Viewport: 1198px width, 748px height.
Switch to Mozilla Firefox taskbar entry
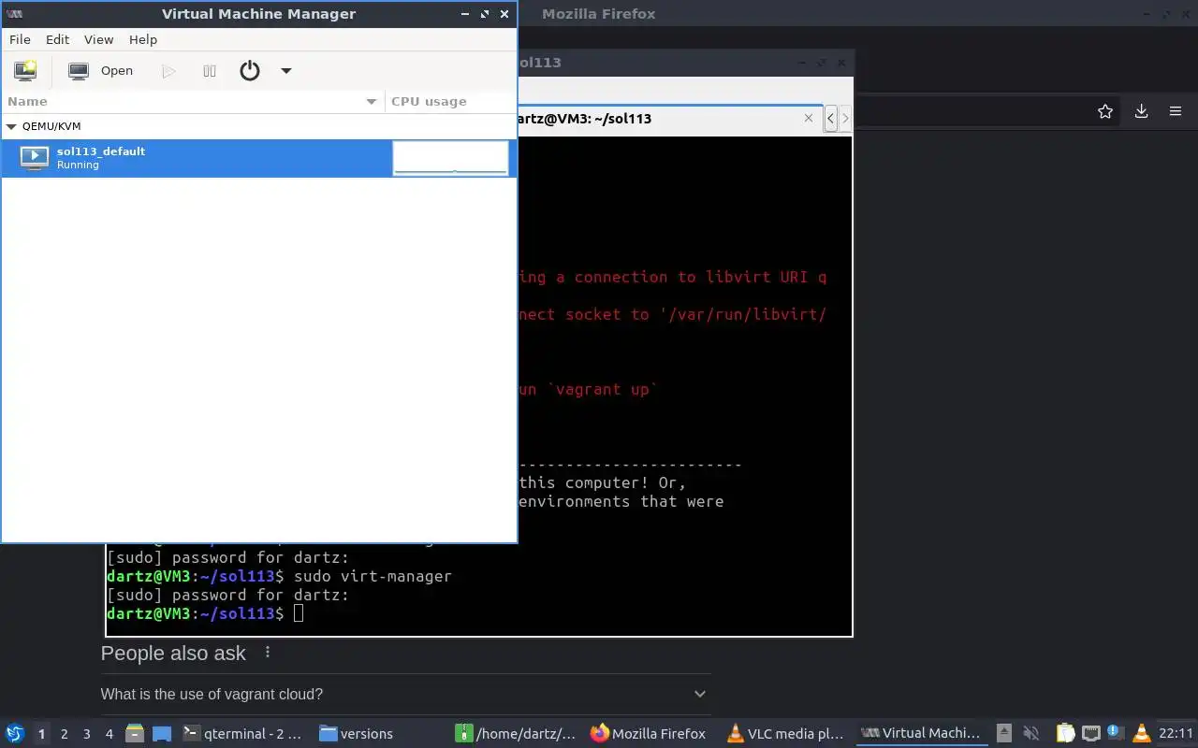650,734
